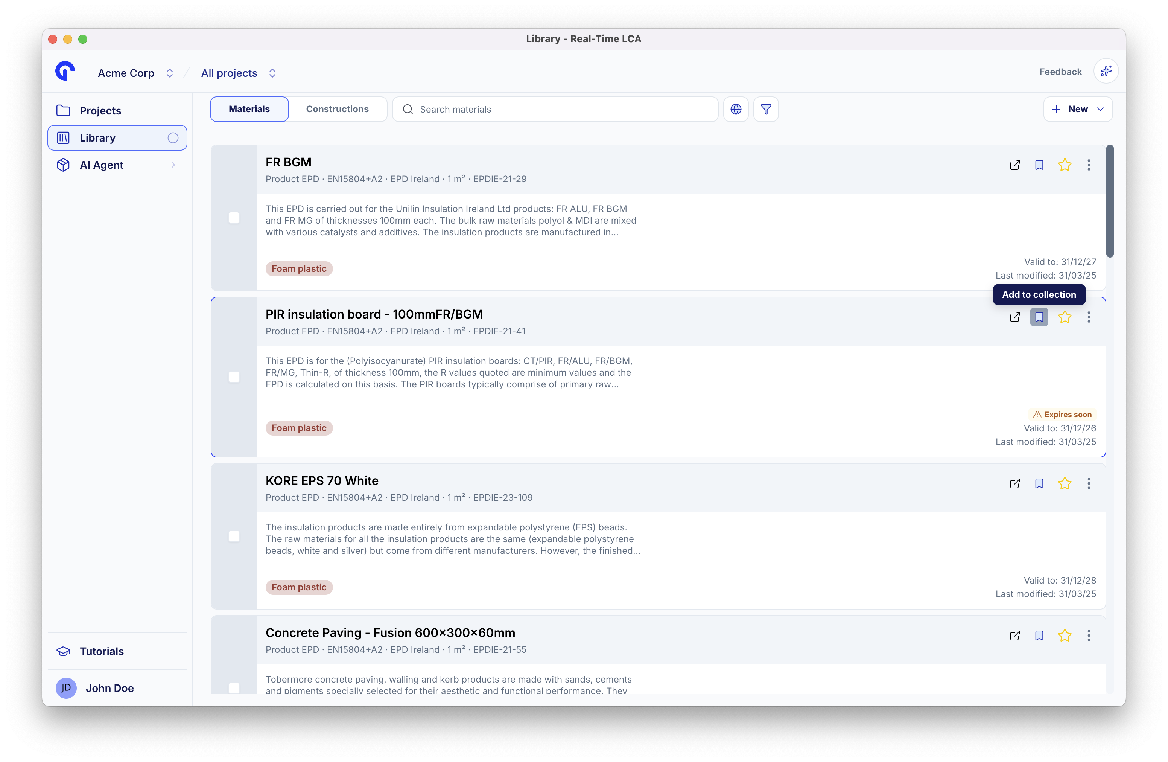This screenshot has width=1168, height=762.
Task: Star KORE EPS 70 White
Action: click(x=1065, y=484)
